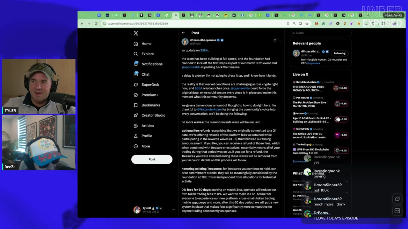
Task: Reload the page with browser refresh
Action: pos(96,24)
